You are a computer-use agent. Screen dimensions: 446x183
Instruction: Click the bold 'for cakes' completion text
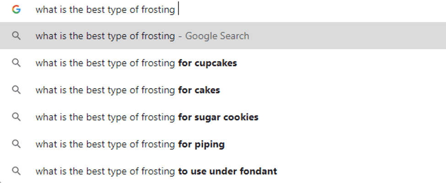pyautogui.click(x=199, y=90)
